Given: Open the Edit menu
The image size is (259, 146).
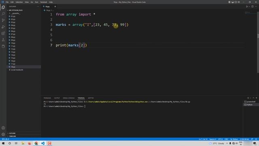Looking at the screenshot, I should point(12,2).
